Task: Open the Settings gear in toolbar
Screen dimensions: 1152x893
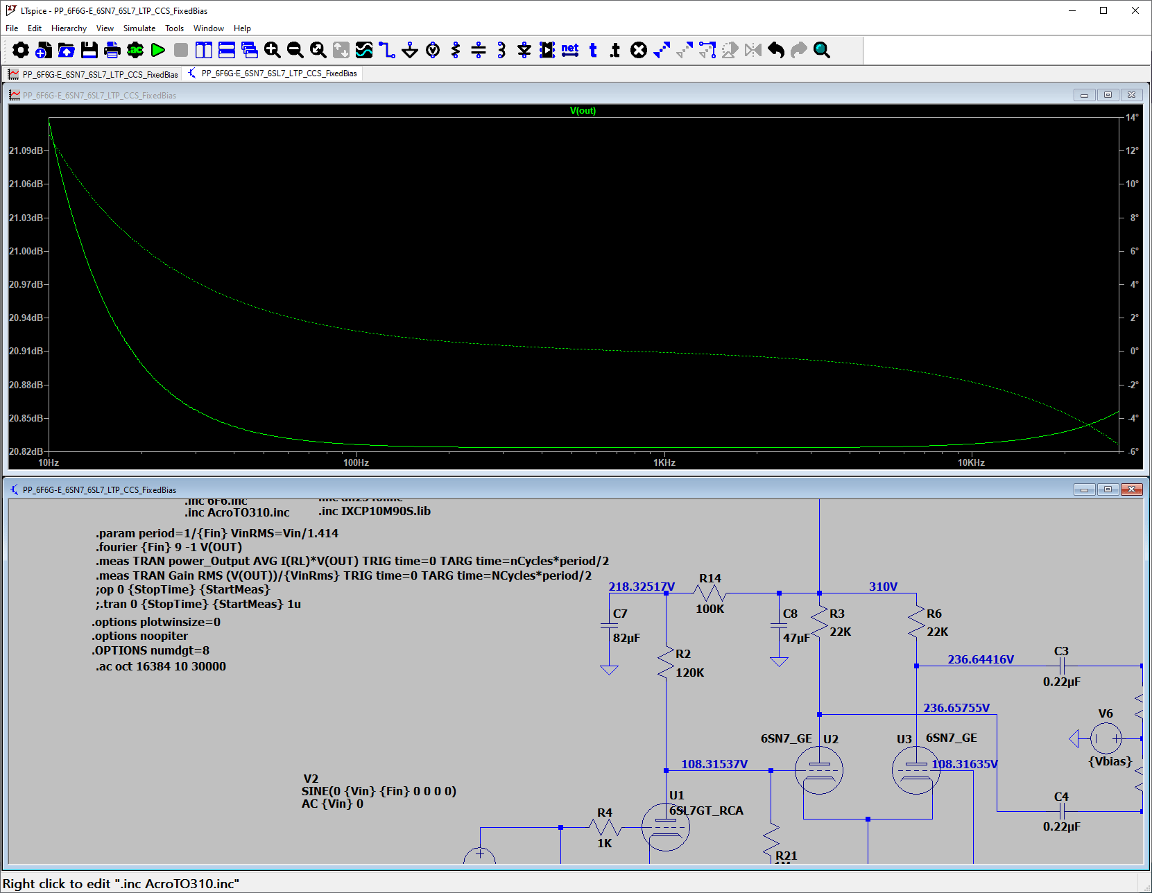Action: click(21, 50)
